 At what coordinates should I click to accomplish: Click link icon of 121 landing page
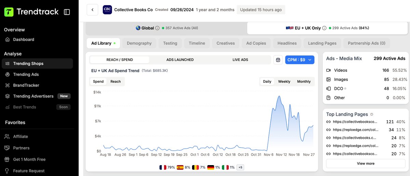(x=328, y=122)
